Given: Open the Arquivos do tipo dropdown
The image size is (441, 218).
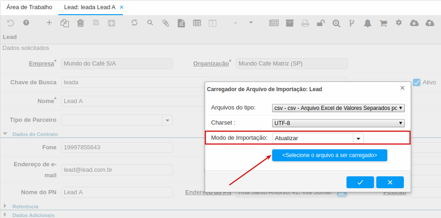Looking at the screenshot, I should pyautogui.click(x=338, y=108).
